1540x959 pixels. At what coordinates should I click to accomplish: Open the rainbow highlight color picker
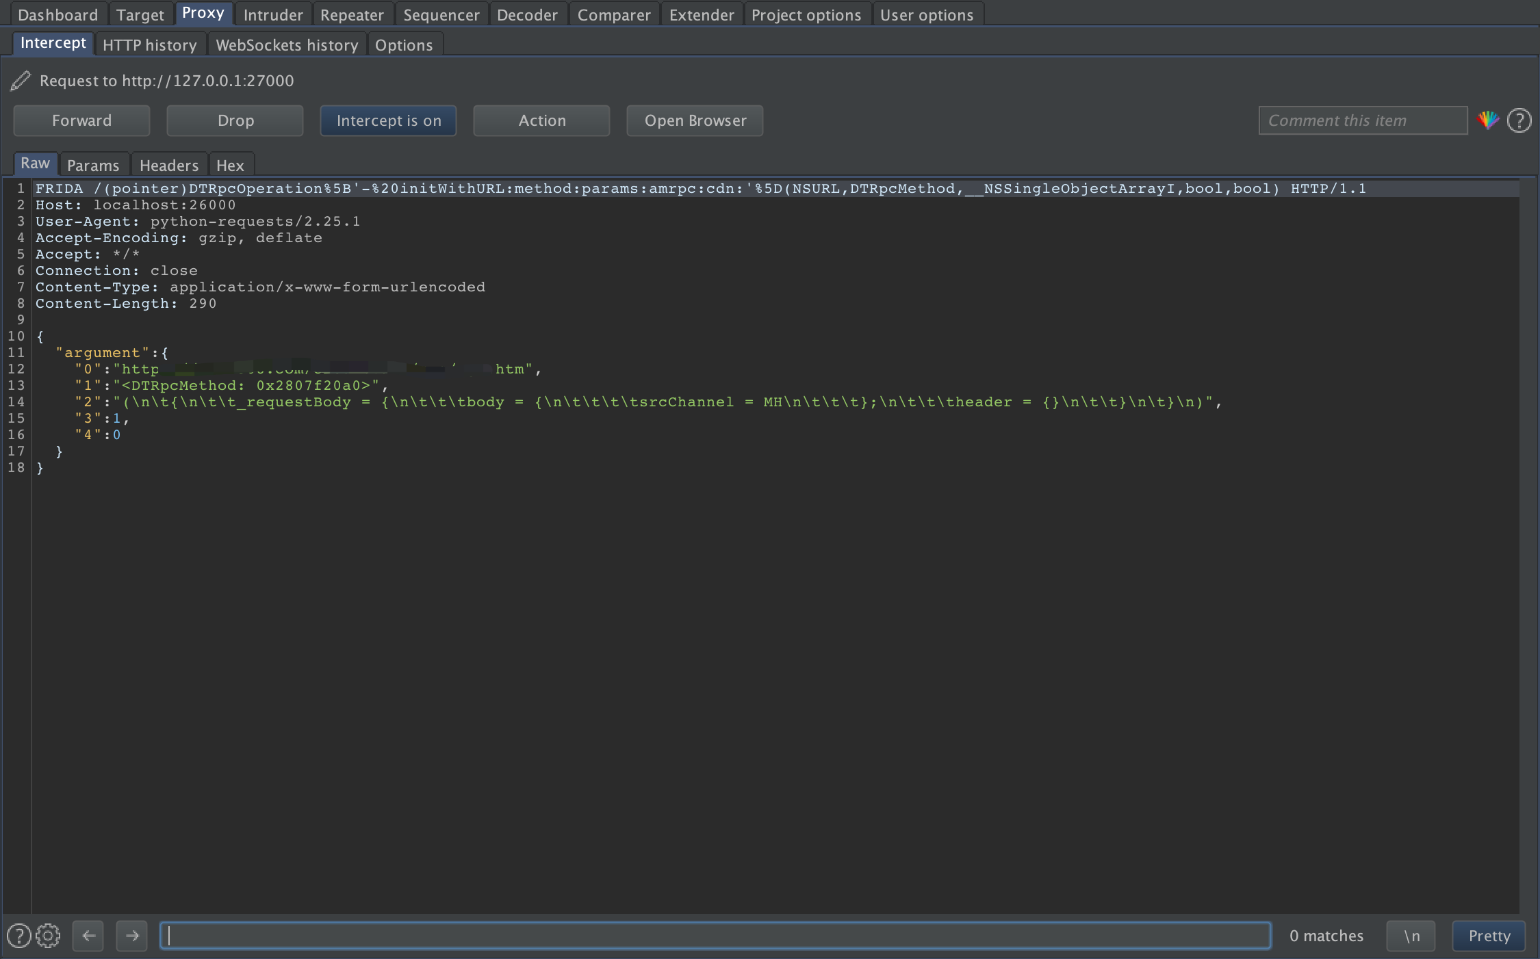click(1487, 120)
